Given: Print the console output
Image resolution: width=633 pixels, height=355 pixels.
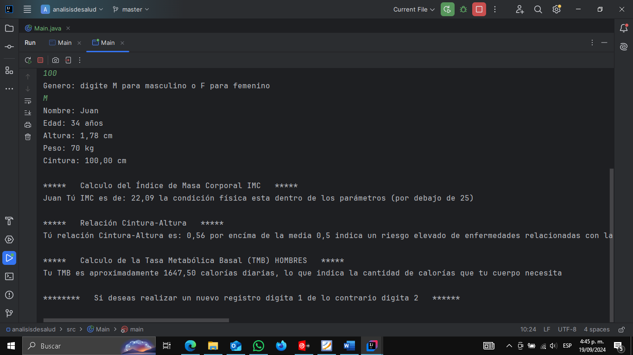Looking at the screenshot, I should click(x=28, y=125).
